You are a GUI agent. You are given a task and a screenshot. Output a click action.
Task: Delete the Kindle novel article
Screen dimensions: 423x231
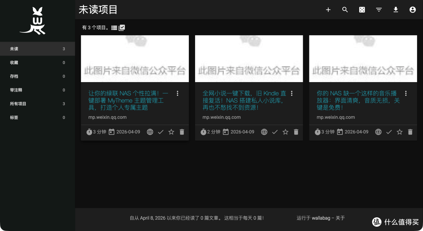(296, 132)
